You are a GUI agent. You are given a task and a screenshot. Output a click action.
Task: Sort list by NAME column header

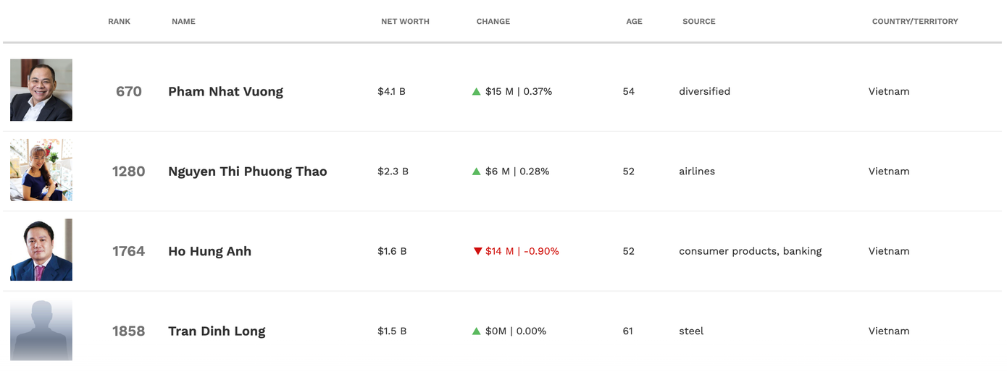(x=183, y=22)
